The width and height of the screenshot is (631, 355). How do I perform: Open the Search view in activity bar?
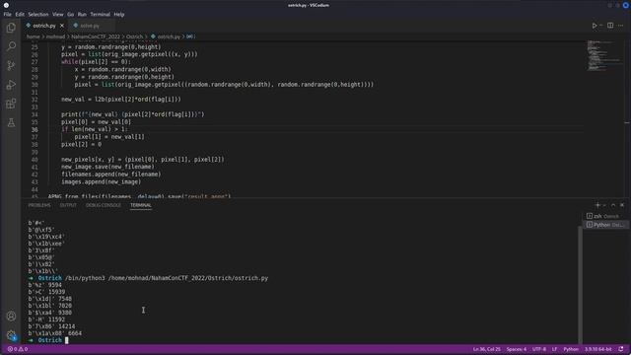(x=11, y=46)
